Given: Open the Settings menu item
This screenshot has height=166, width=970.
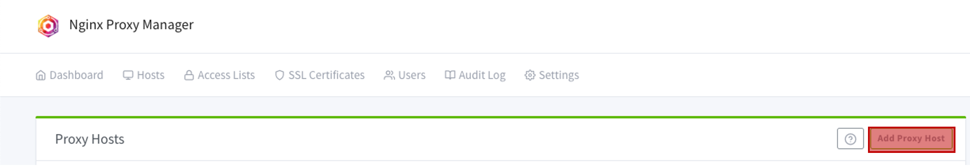Looking at the screenshot, I should [x=552, y=76].
